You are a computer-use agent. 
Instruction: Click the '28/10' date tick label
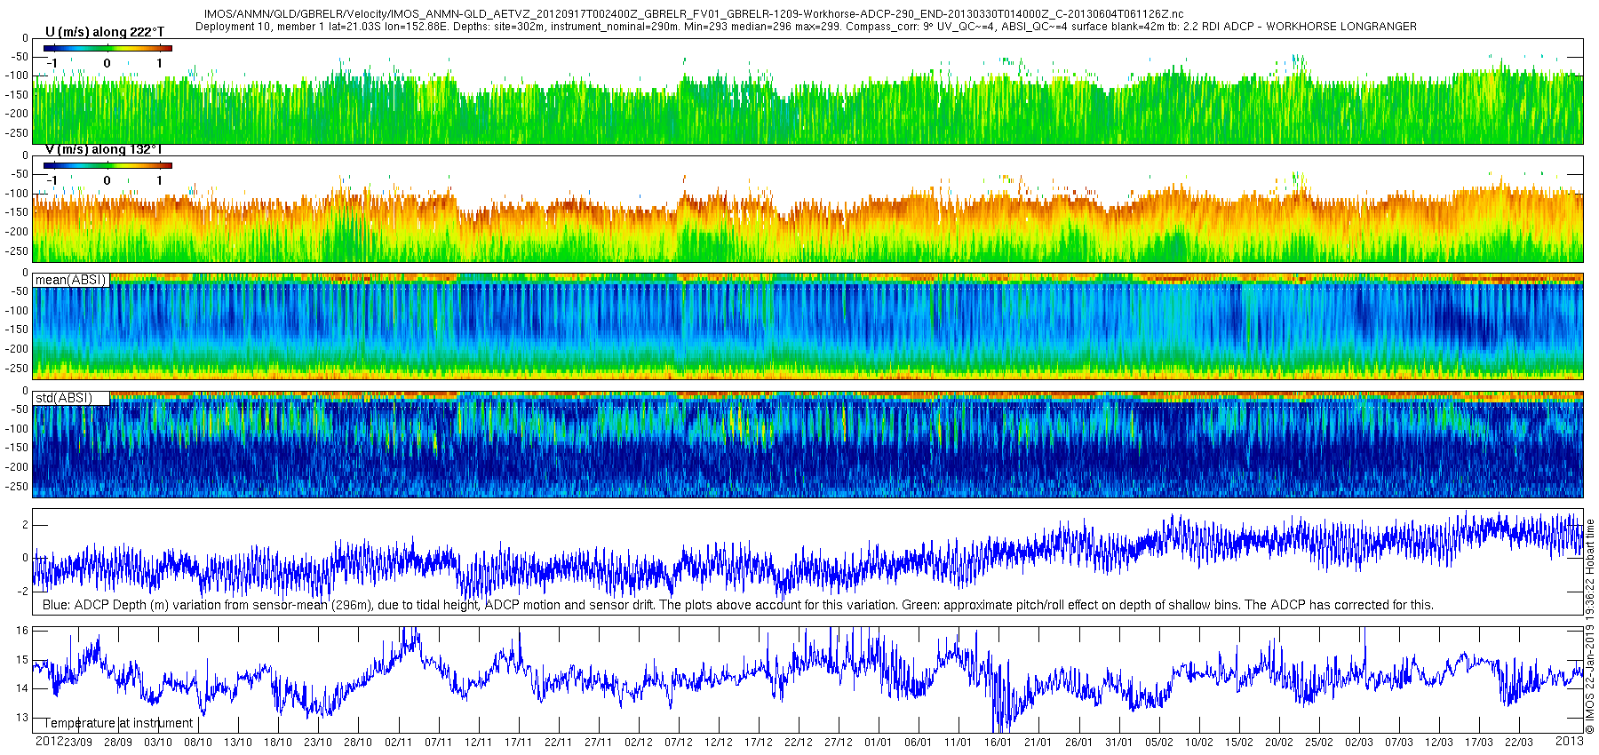[358, 743]
